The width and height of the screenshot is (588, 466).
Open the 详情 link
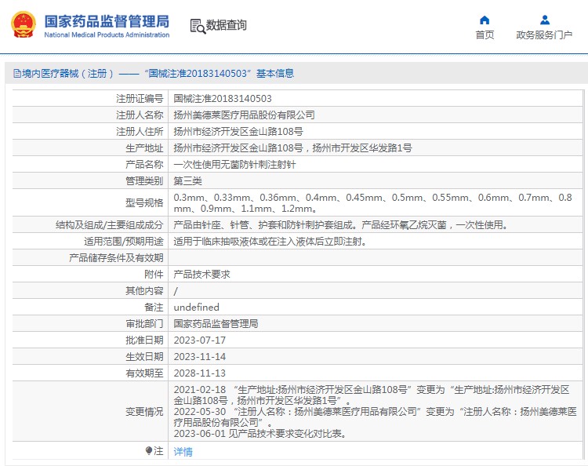(183, 451)
